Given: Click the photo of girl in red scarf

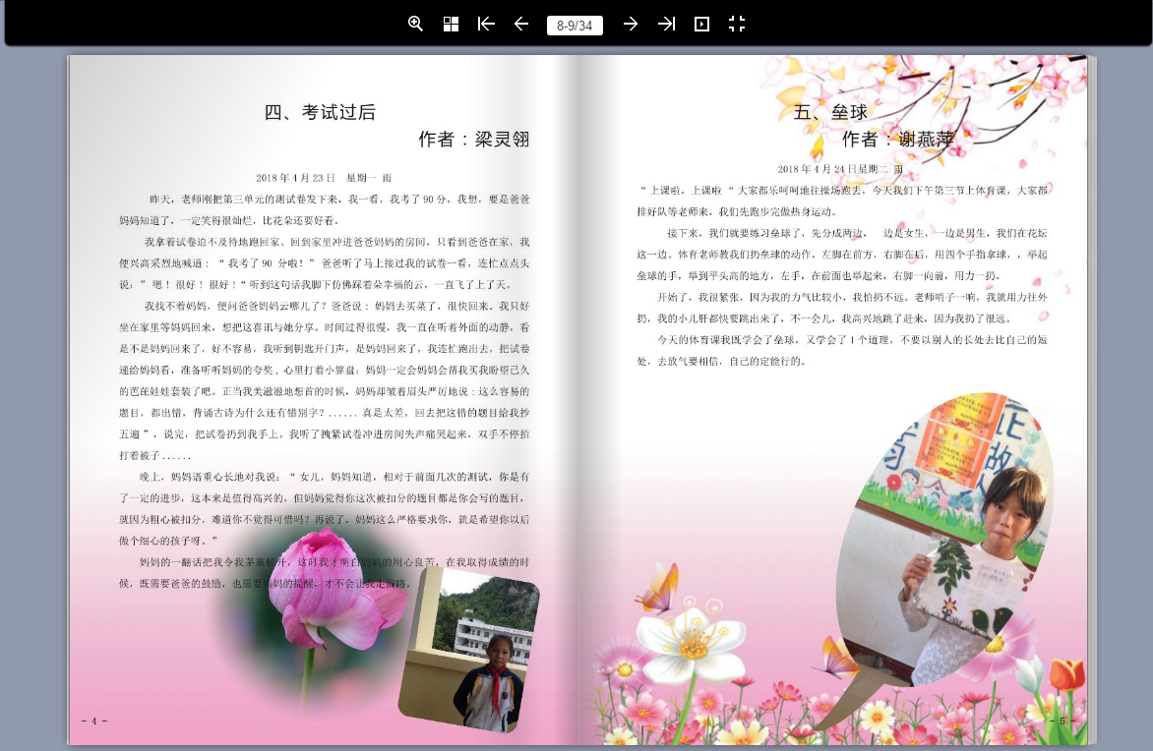Looking at the screenshot, I should 469,651.
